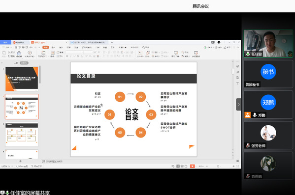
Task: Click the Bold formatting icon
Action: (x=67, y=56)
